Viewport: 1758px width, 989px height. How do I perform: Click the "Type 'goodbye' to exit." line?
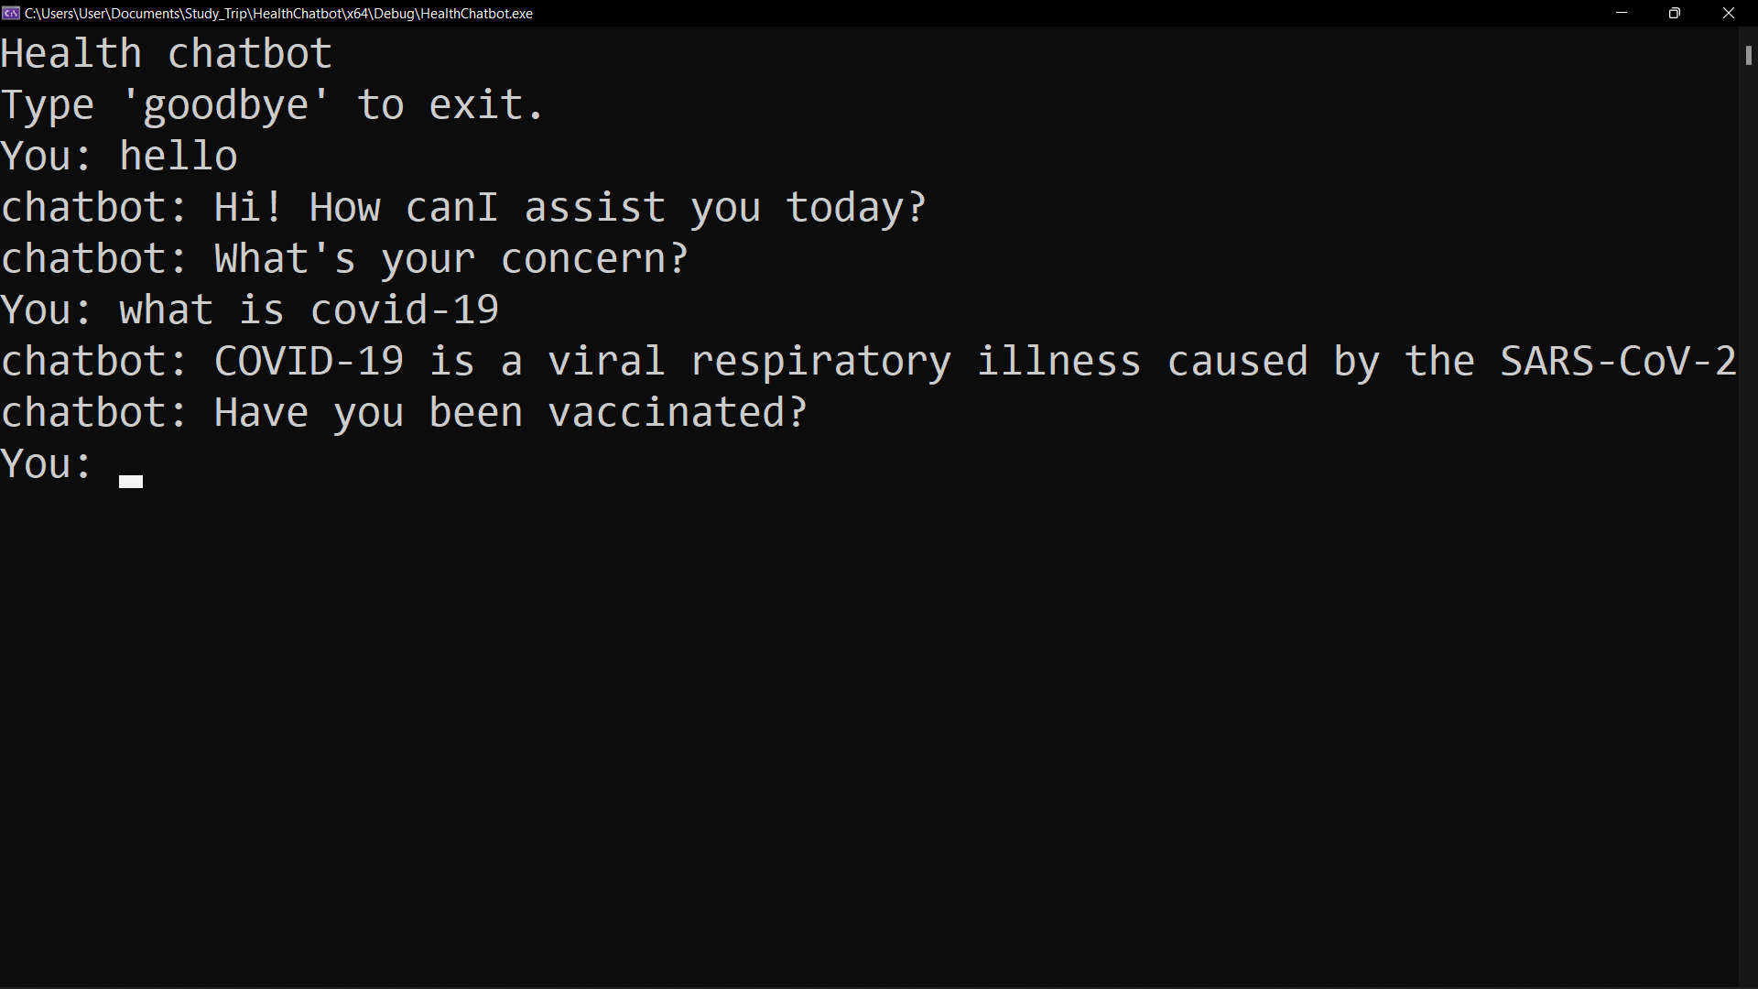(273, 106)
